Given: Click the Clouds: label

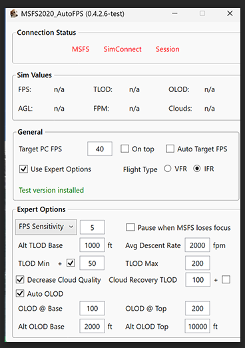Looking at the screenshot, I should pos(180,109).
